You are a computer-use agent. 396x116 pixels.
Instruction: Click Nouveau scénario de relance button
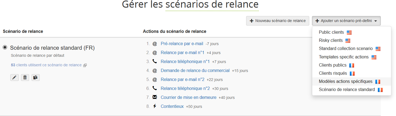[278, 21]
